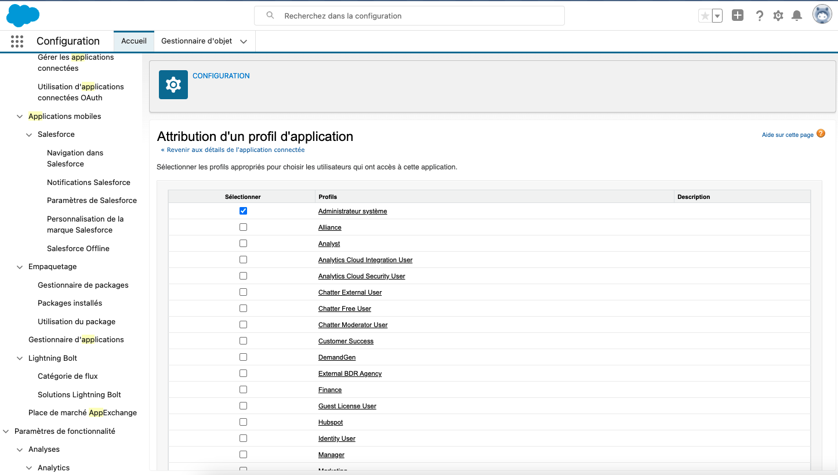Click the user avatar profile icon

click(x=822, y=15)
